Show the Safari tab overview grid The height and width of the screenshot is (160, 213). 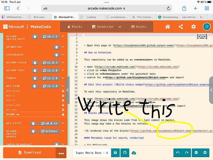[x=207, y=8]
